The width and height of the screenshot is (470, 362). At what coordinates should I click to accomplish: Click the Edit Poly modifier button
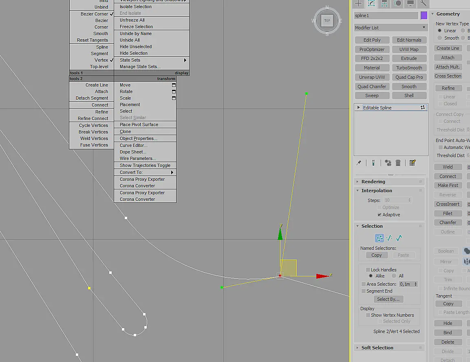click(372, 40)
